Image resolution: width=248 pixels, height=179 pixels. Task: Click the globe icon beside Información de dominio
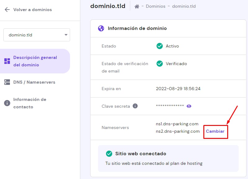(x=101, y=28)
